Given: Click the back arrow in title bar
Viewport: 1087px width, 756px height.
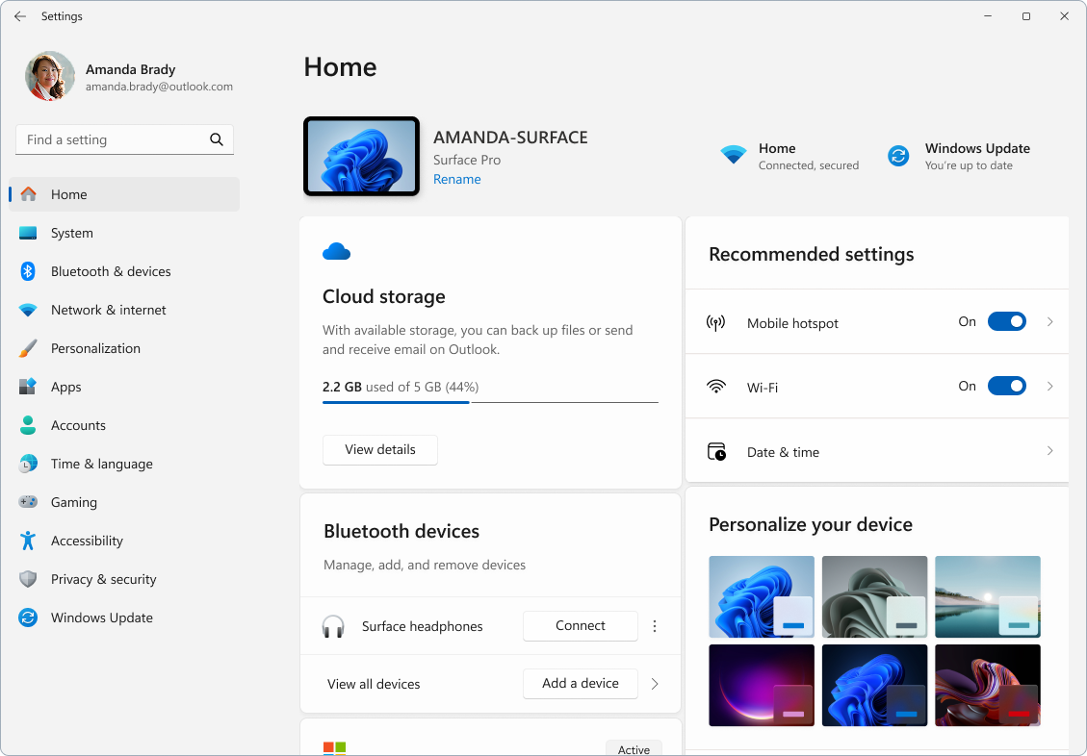Looking at the screenshot, I should click(x=20, y=16).
